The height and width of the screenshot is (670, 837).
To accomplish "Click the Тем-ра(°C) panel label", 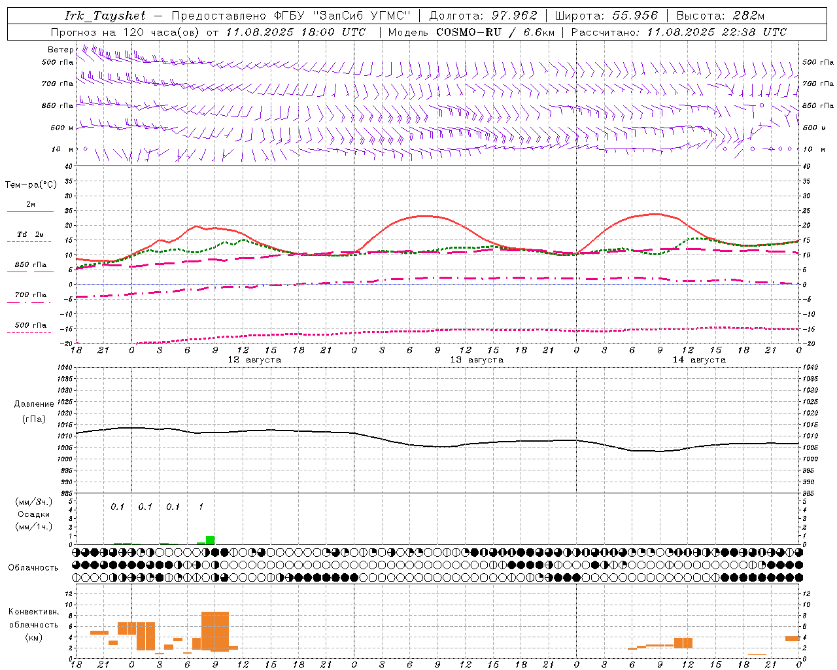I will pyautogui.click(x=31, y=185).
